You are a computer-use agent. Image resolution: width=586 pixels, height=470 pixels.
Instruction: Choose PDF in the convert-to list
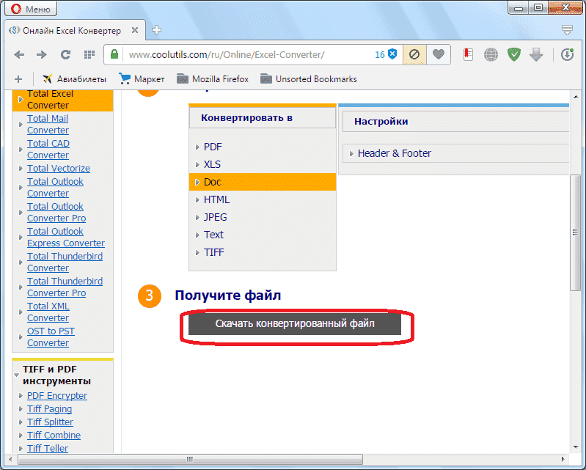[213, 147]
